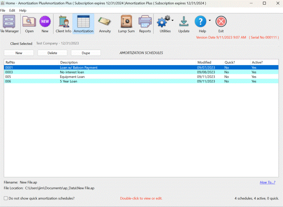Click the Version Date 9/11/2023 text
The image size is (283, 207).
click(221, 37)
